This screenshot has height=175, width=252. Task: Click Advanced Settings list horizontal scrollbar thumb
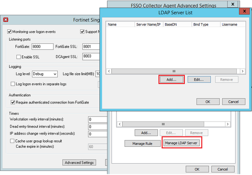point(163,124)
